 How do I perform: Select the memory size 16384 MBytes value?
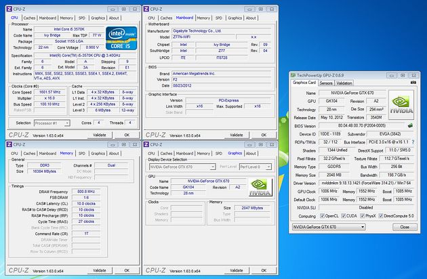point(44,171)
